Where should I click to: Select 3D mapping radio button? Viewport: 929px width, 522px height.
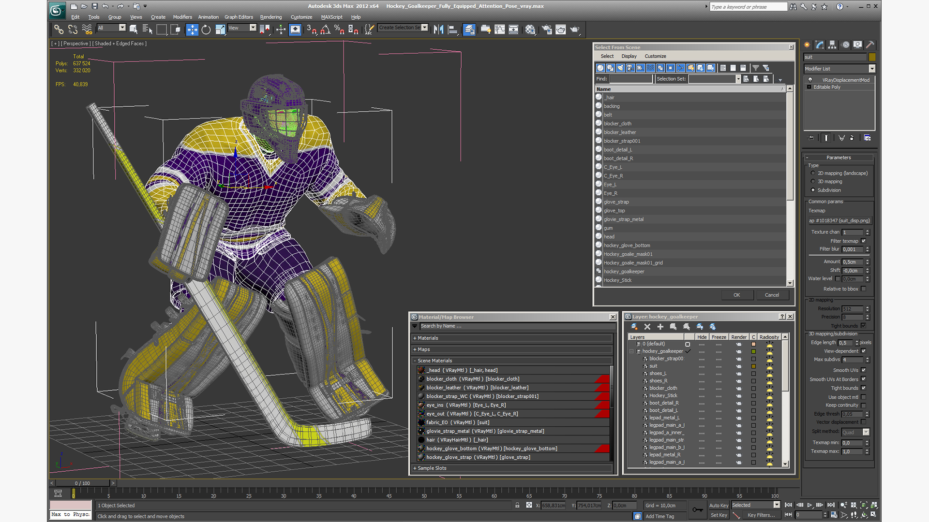click(x=813, y=182)
